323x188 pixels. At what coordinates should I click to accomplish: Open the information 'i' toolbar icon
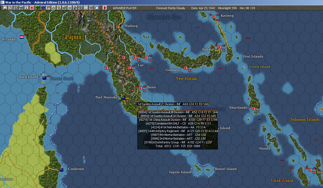tap(27, 8)
